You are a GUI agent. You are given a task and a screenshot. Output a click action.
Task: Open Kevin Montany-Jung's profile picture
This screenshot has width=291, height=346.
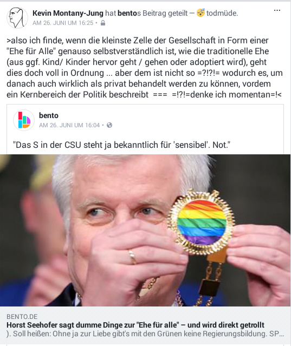[x=17, y=18]
